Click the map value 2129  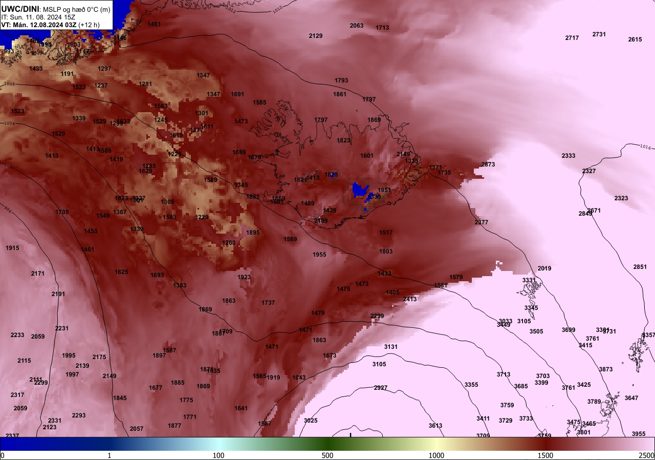coord(316,35)
